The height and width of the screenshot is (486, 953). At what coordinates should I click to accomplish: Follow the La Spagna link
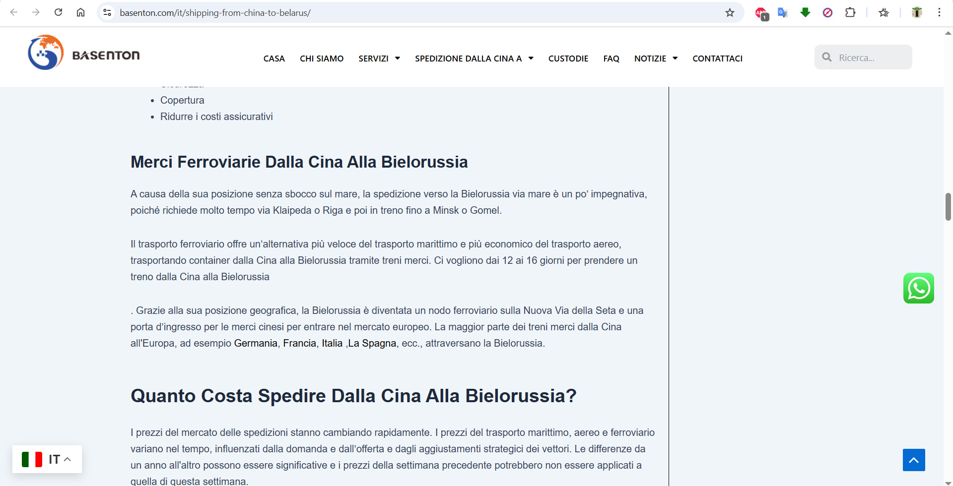pyautogui.click(x=372, y=343)
